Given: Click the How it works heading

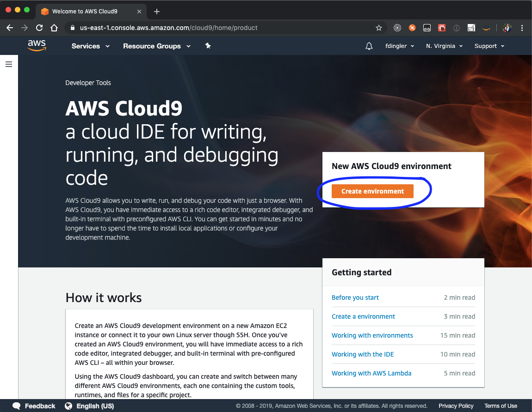Looking at the screenshot, I should pyautogui.click(x=104, y=297).
